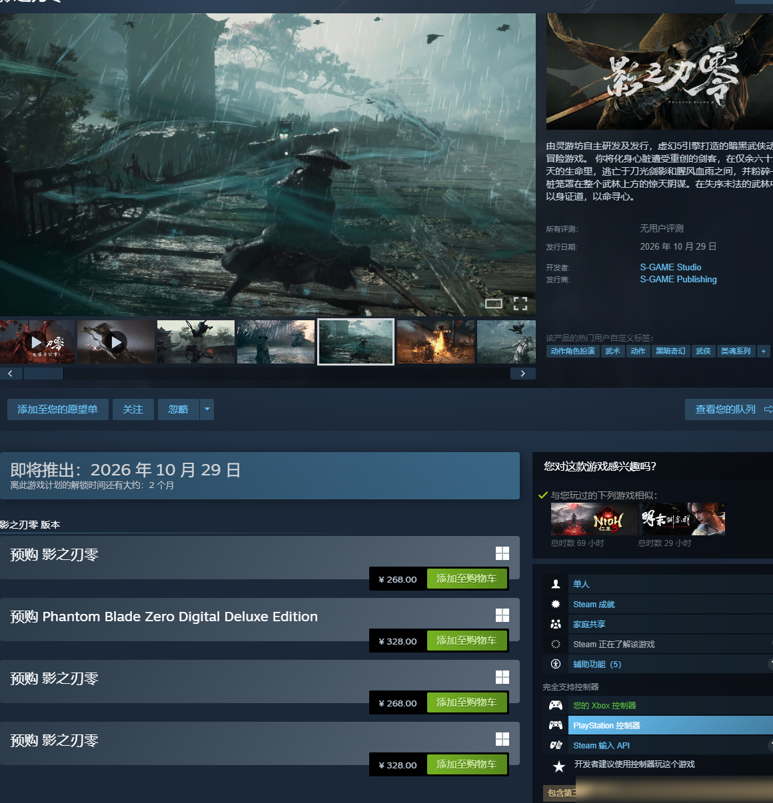This screenshot has width=773, height=803.
Task: Click the family sharing icon
Action: coord(556,624)
